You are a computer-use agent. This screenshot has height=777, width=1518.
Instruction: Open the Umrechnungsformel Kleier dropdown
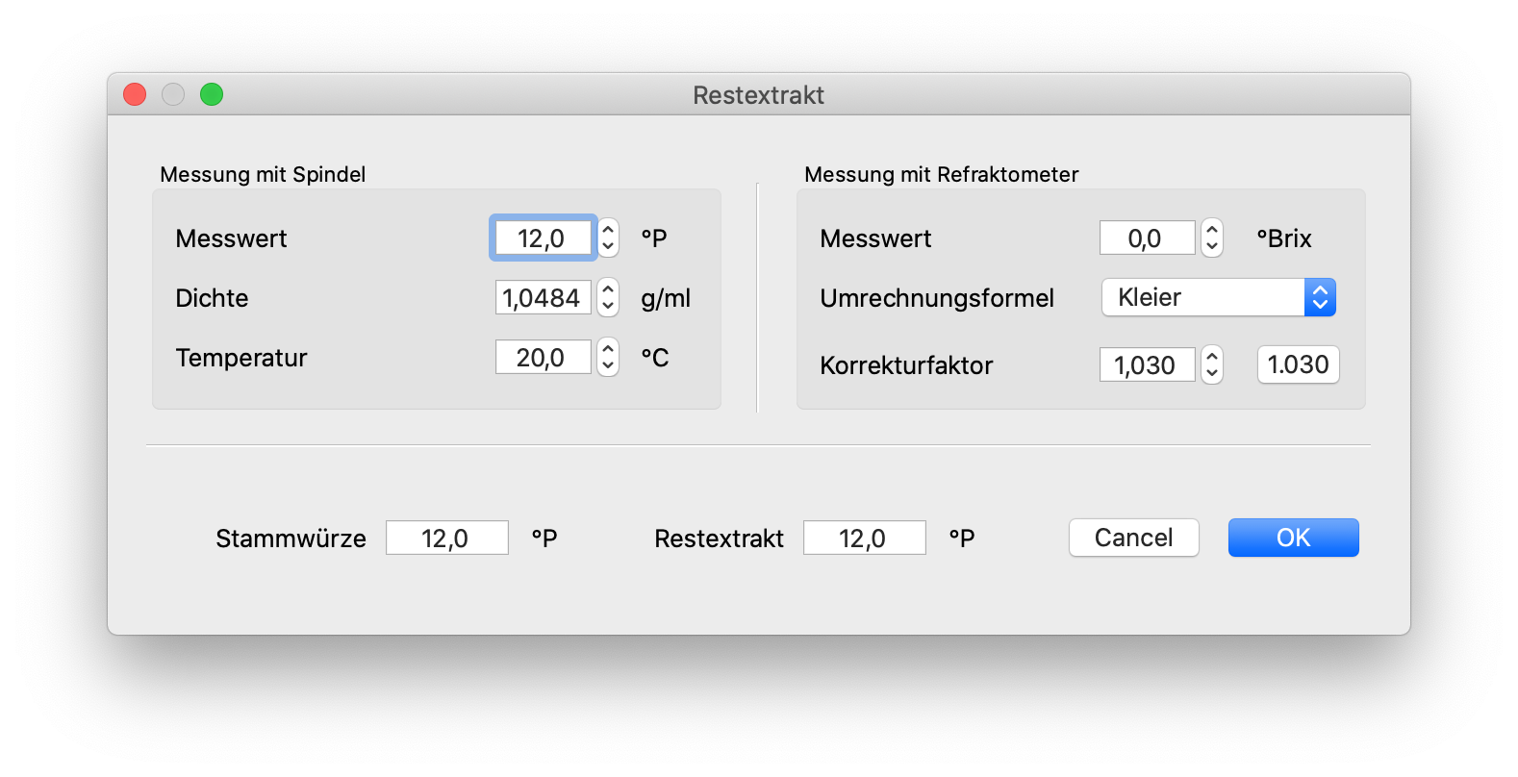1218,298
